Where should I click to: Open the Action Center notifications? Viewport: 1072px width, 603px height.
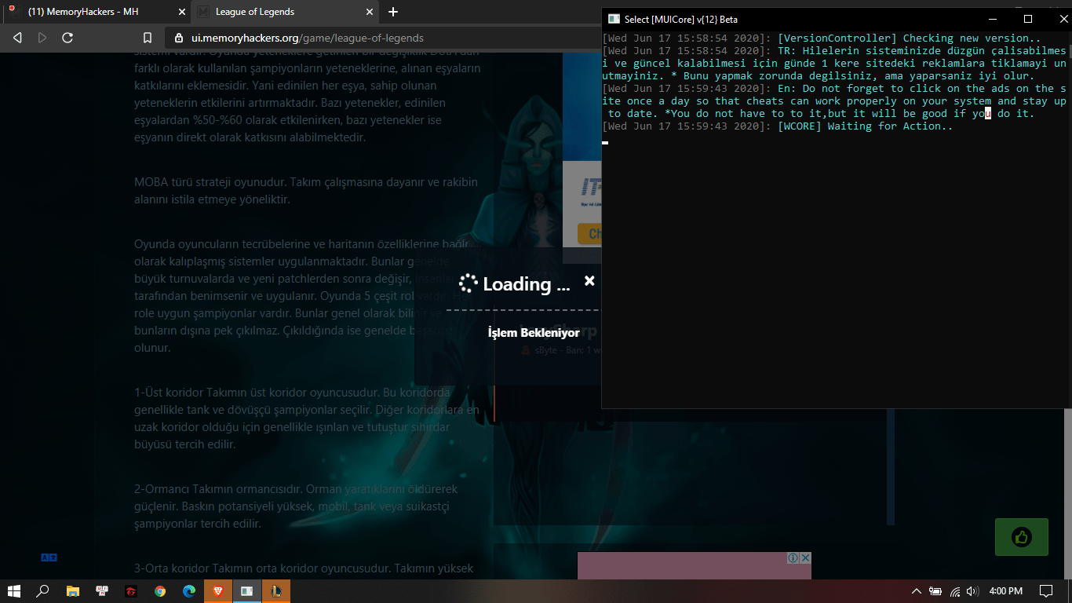1046,590
